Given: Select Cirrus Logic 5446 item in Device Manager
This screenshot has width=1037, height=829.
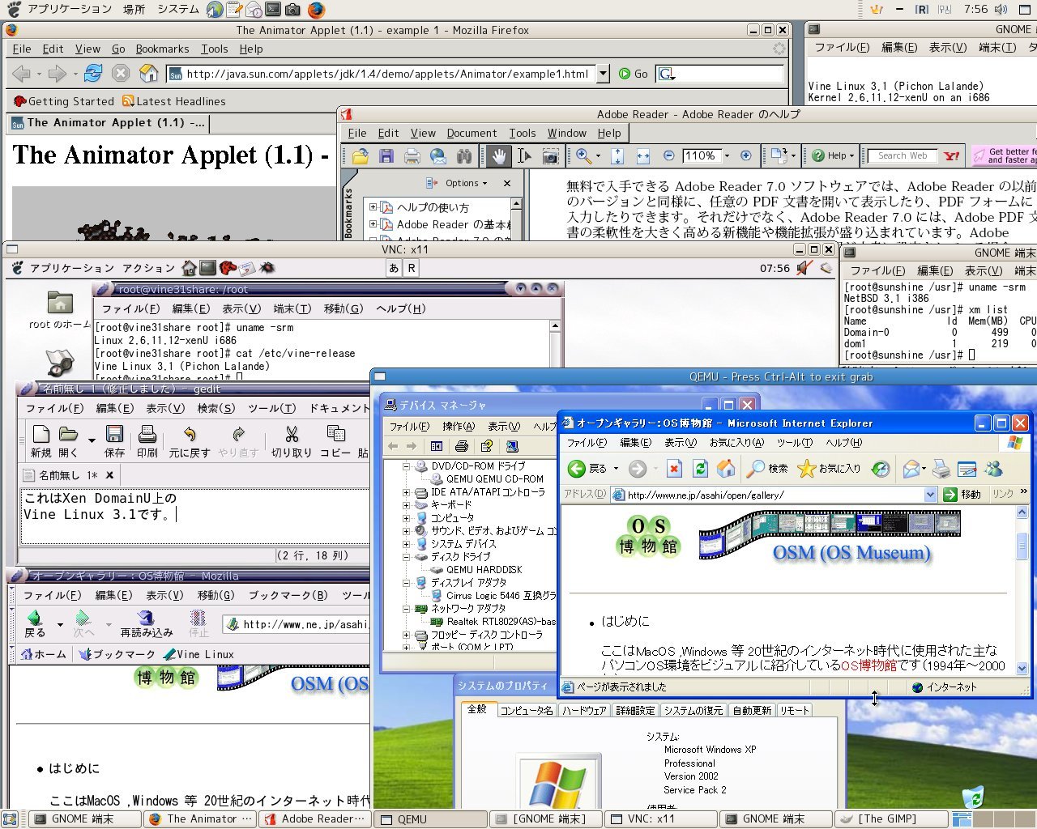Looking at the screenshot, I should (501, 595).
